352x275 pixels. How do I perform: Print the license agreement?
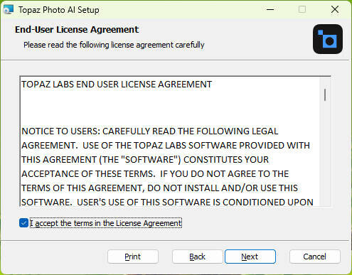coord(133,257)
